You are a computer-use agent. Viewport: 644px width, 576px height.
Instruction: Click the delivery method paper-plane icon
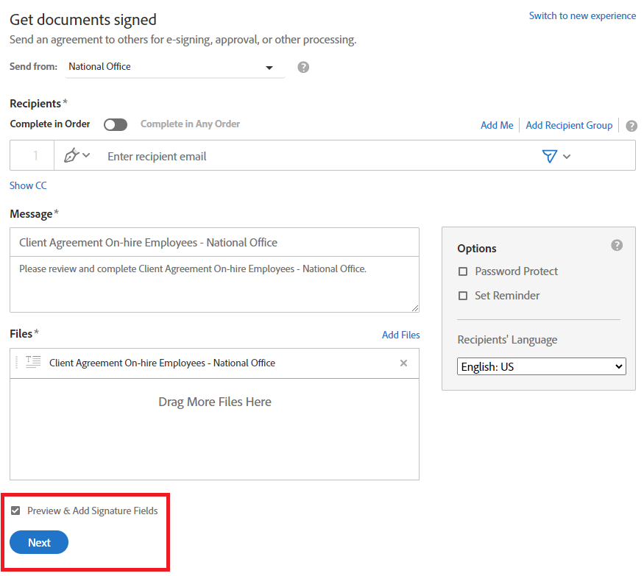tap(549, 156)
